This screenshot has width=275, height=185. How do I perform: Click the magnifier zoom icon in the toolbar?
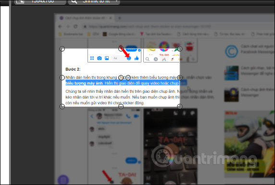(74, 1)
